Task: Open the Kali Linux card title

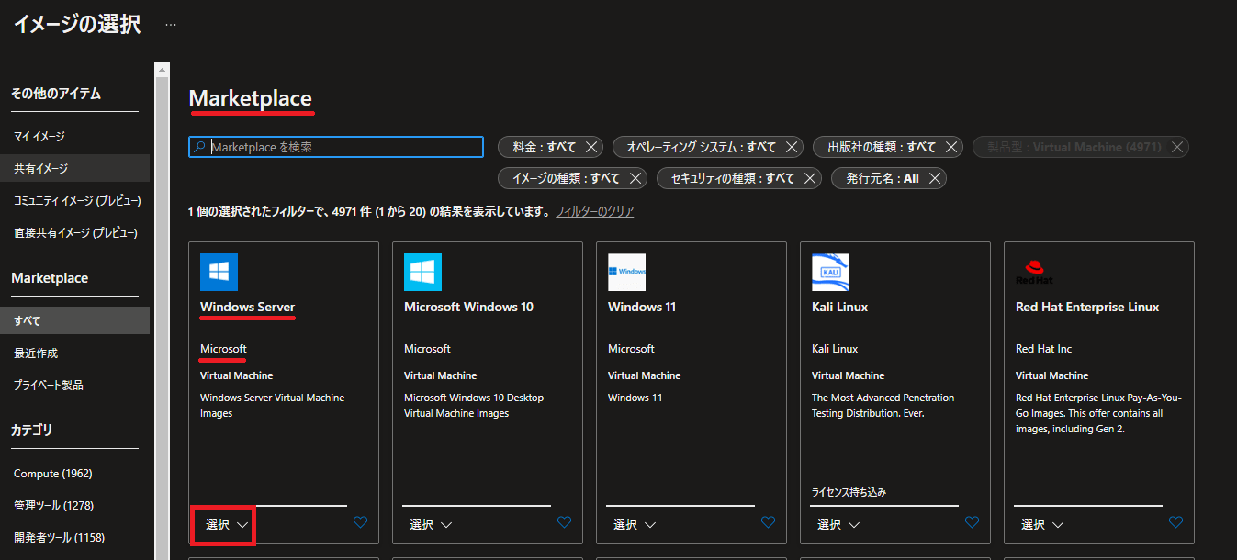Action: [839, 307]
